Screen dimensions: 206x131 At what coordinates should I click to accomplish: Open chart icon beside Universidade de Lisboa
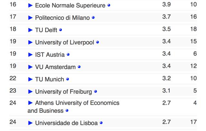pos(101,123)
